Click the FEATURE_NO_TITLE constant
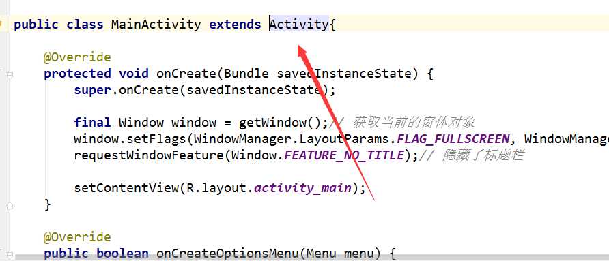The height and width of the screenshot is (261, 609). 345,155
